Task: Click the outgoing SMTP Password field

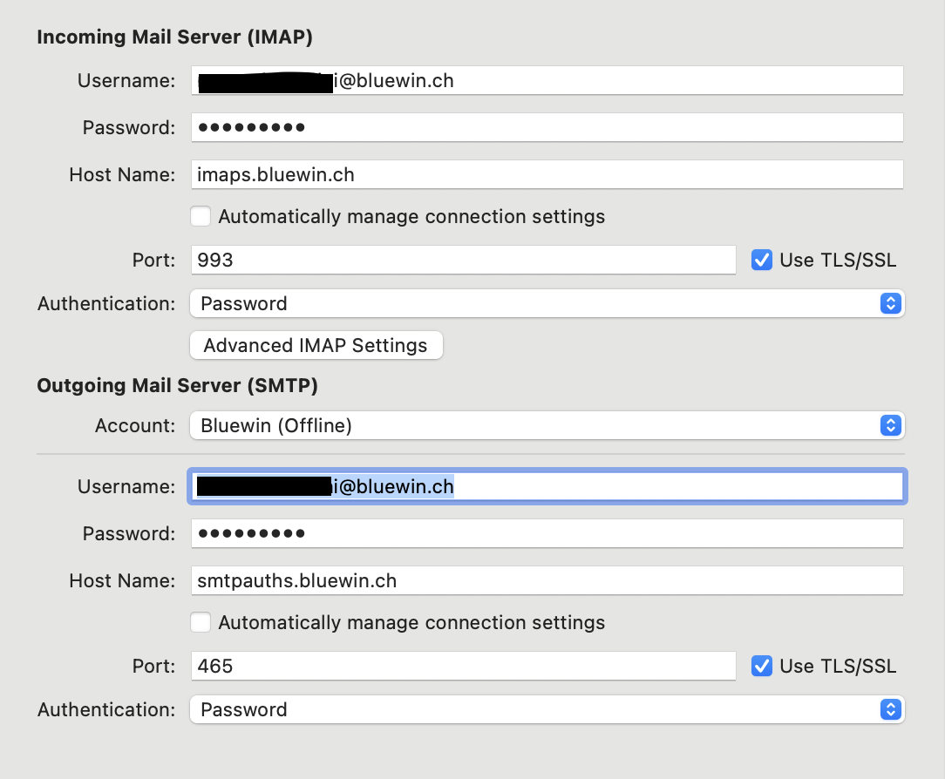Action: 547,533
